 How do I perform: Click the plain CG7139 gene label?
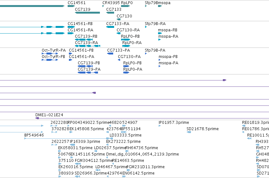tap(83, 9)
